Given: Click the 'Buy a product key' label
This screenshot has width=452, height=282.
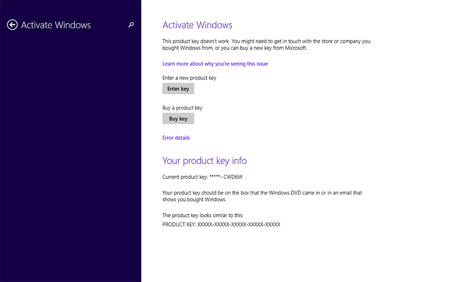Looking at the screenshot, I should click(182, 108).
